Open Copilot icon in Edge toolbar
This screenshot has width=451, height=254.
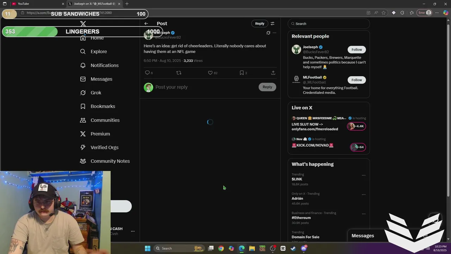point(446,13)
